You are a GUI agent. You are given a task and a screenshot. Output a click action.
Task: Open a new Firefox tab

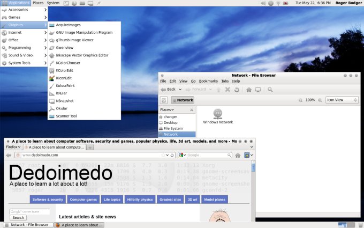coord(90,148)
